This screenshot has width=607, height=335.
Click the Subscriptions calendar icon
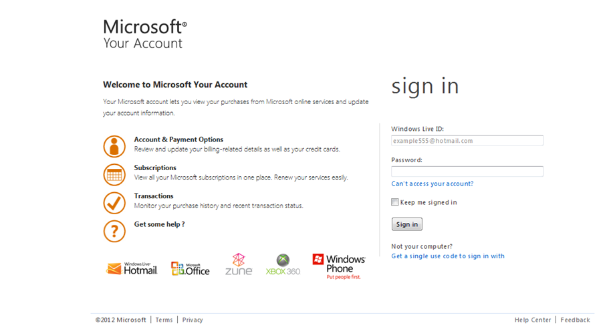click(x=114, y=175)
